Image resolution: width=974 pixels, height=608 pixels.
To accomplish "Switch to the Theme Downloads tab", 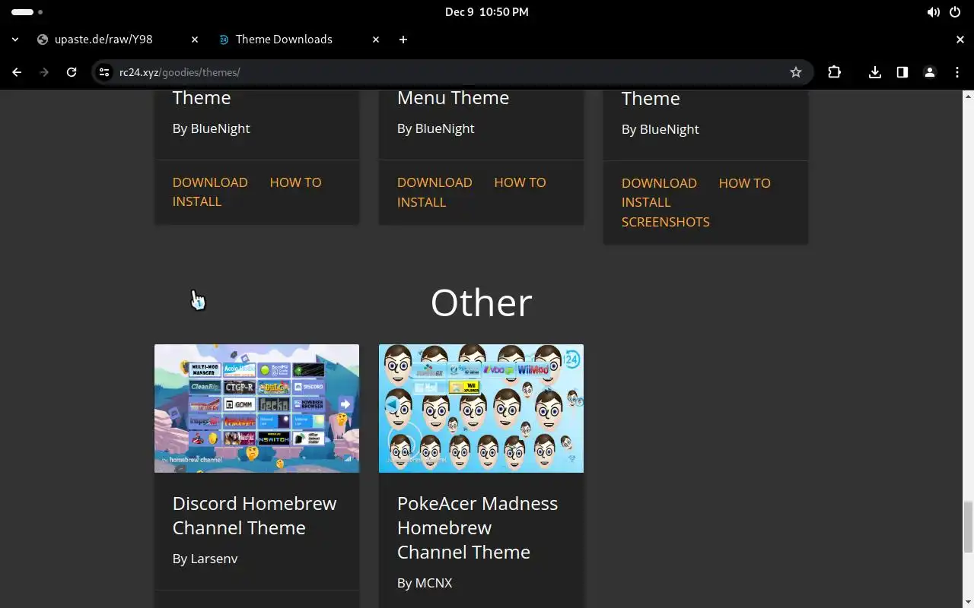I will 299,40.
